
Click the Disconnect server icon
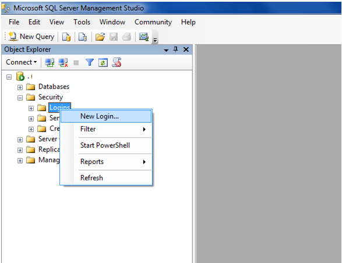pos(63,62)
